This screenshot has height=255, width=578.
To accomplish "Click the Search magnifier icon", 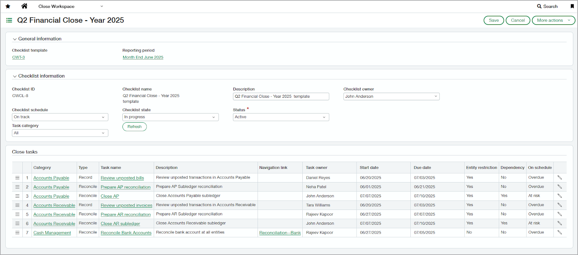I will click(539, 6).
